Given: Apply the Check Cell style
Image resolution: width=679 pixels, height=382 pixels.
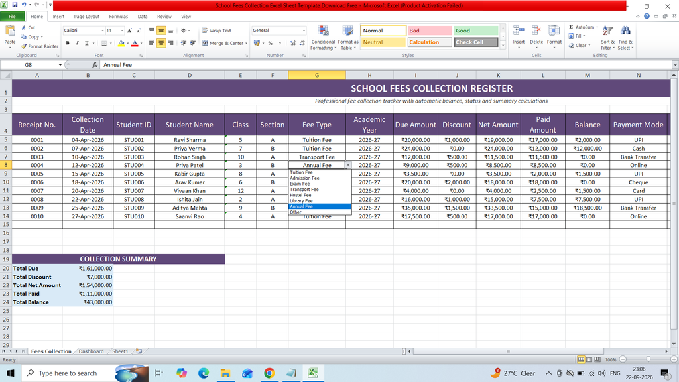Looking at the screenshot, I should pos(475,42).
